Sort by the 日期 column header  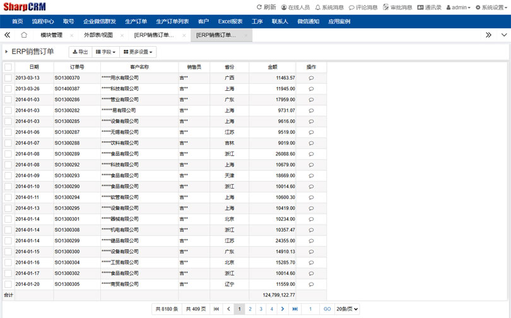(34, 67)
